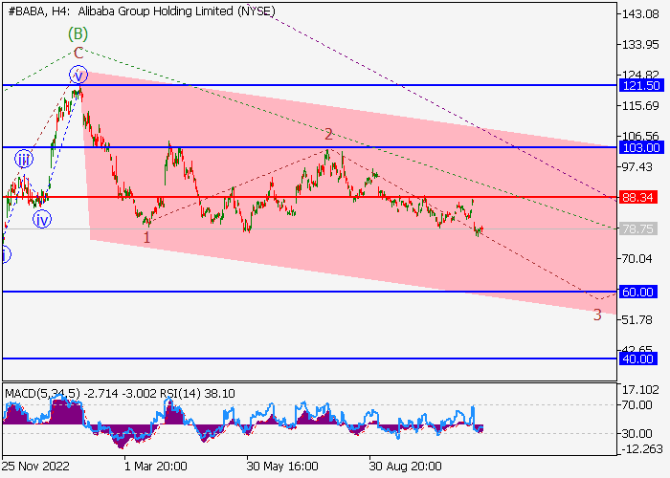Click the -12.263 indicator axis value
The height and width of the screenshot is (478, 670).
[x=640, y=449]
